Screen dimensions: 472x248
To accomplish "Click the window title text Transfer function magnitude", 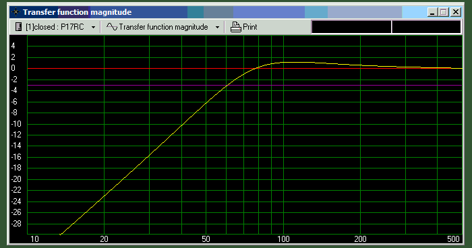I will click(77, 12).
